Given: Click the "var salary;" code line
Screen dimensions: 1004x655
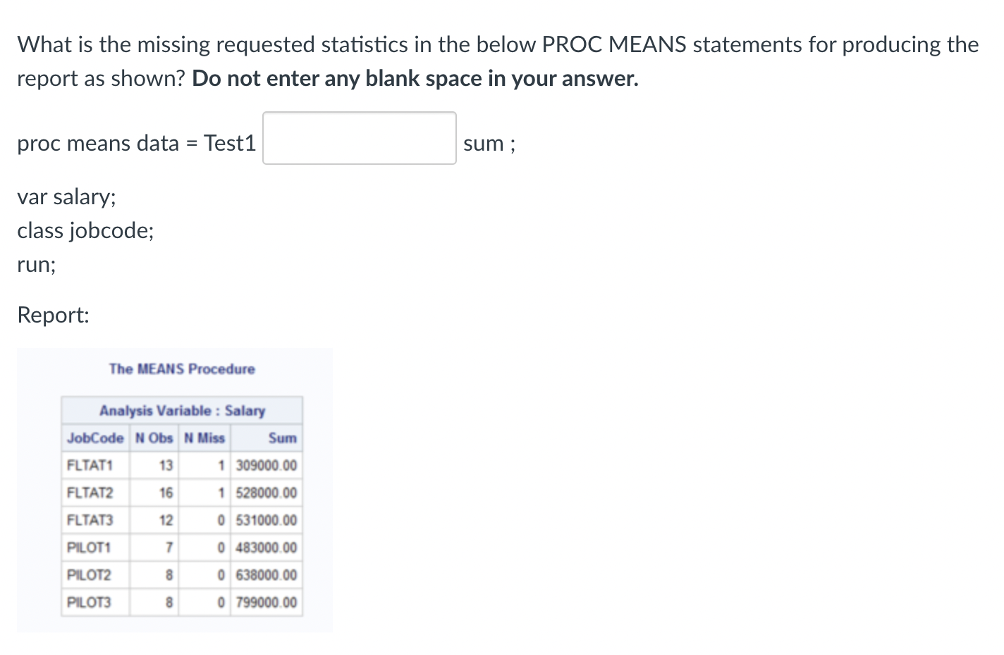Looking at the screenshot, I should tap(66, 196).
